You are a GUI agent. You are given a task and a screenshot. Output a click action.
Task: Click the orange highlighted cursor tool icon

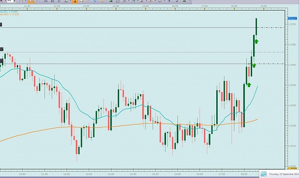75,1
